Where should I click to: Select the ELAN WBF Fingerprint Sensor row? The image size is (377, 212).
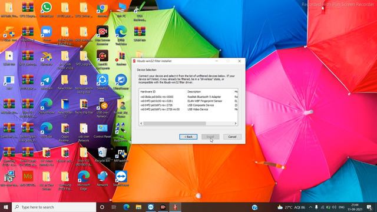pos(188,101)
